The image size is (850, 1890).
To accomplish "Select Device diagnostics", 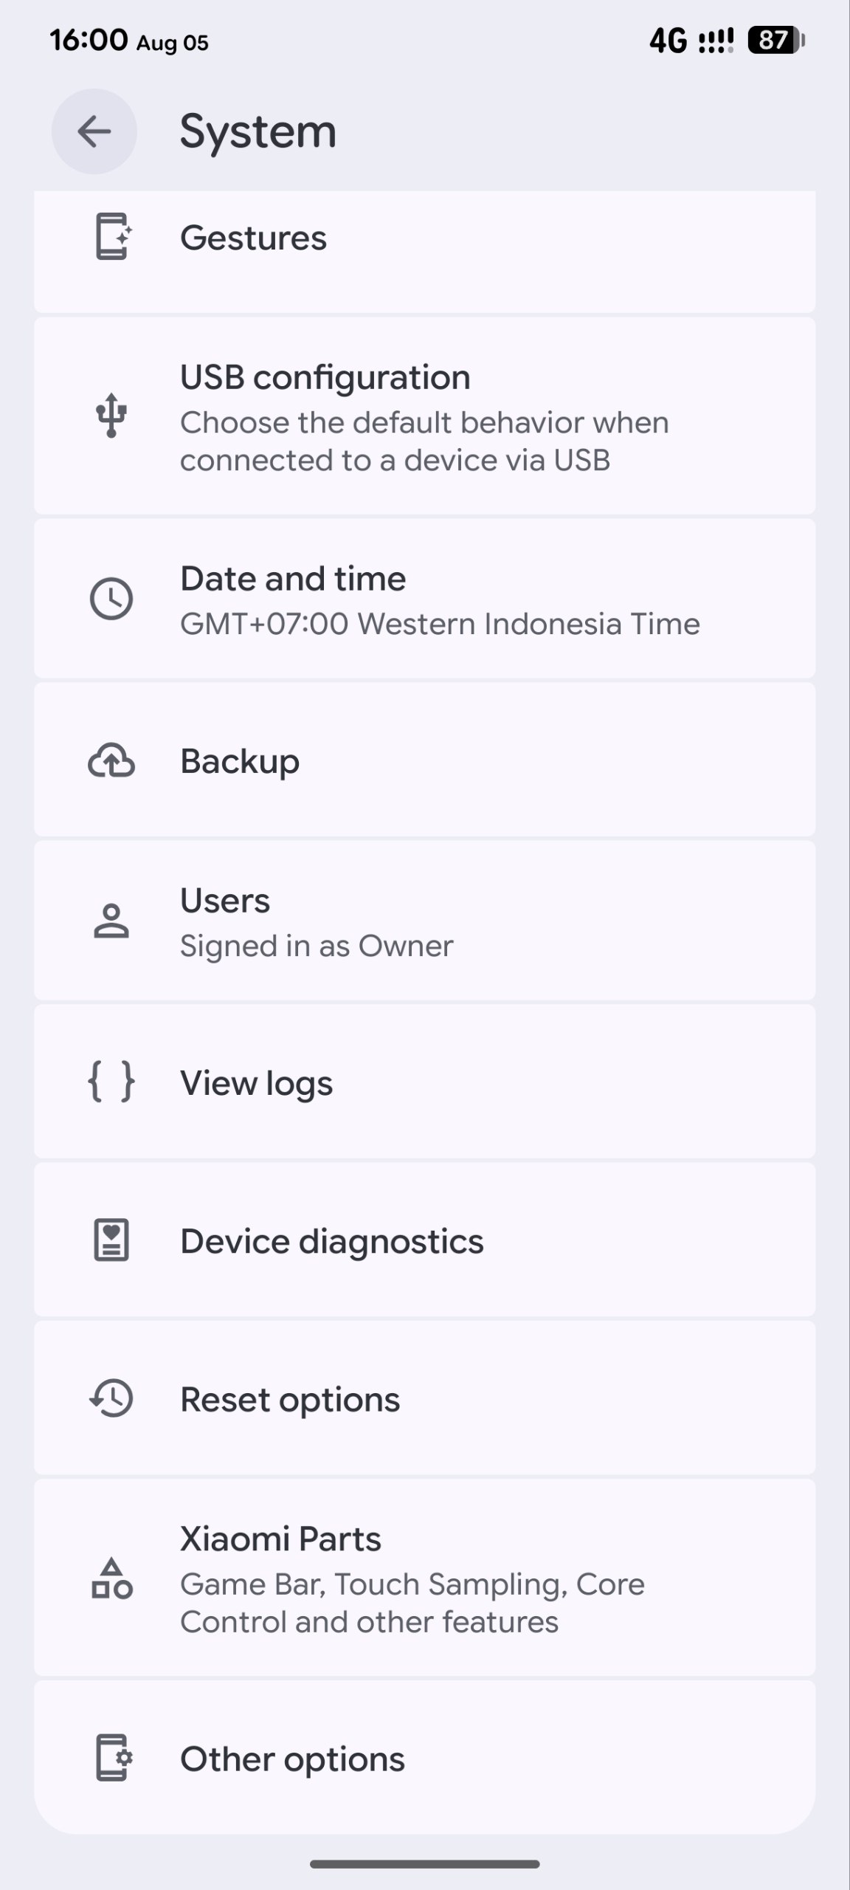I will pos(425,1240).
